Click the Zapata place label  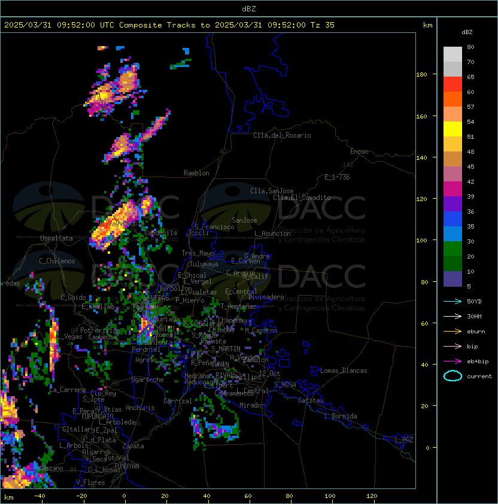pyautogui.click(x=133, y=446)
